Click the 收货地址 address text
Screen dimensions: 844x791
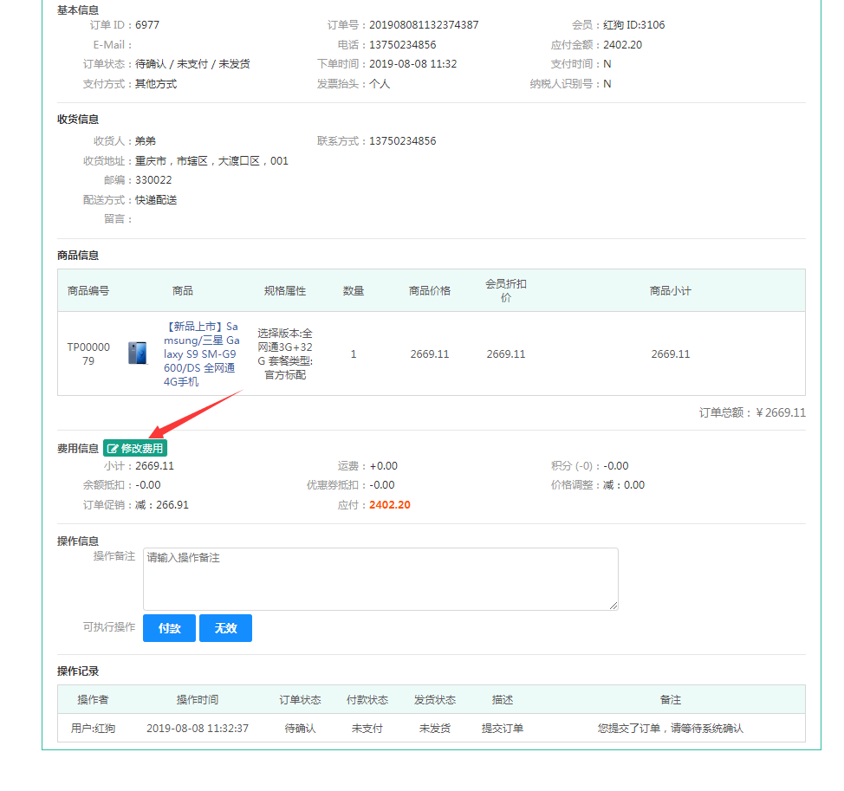(x=211, y=161)
